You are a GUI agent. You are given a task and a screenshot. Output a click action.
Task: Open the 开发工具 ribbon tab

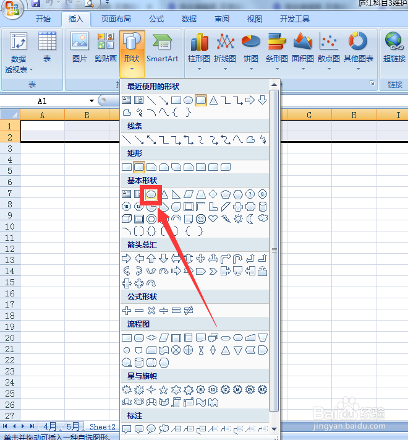pyautogui.click(x=295, y=19)
